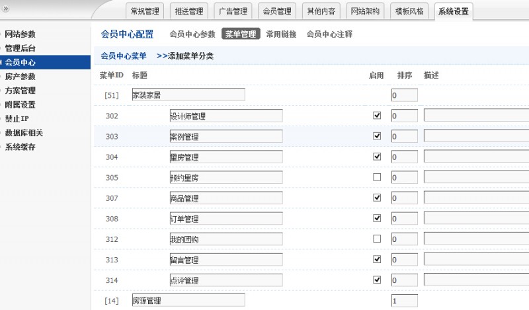Open 网站参数 in the sidebar
The width and height of the screenshot is (529, 310).
click(x=20, y=34)
